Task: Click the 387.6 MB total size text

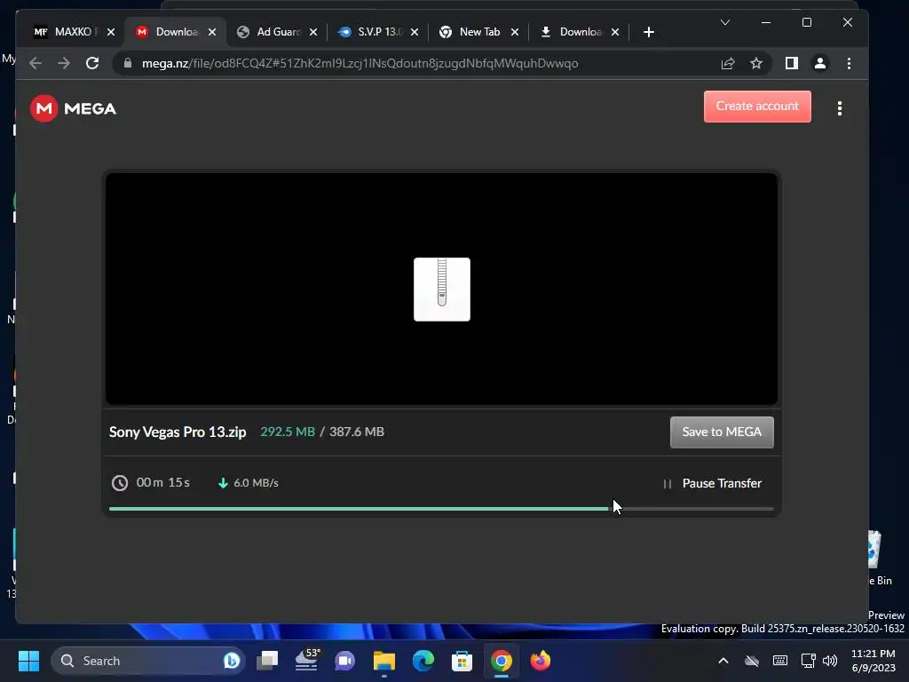Action: (357, 432)
